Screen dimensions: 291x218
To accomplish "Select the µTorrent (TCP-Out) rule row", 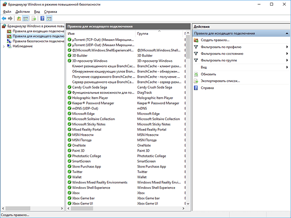I will 126,40.
